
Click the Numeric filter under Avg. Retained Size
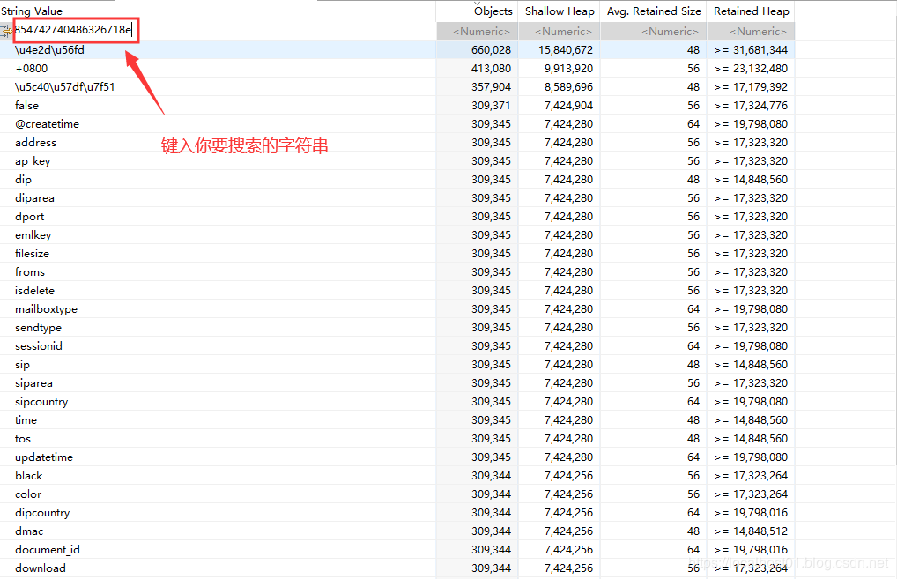(654, 32)
